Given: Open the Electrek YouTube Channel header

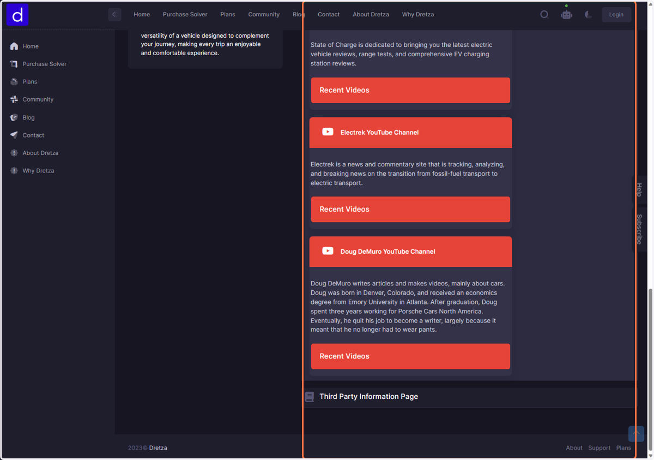Looking at the screenshot, I should (410, 133).
